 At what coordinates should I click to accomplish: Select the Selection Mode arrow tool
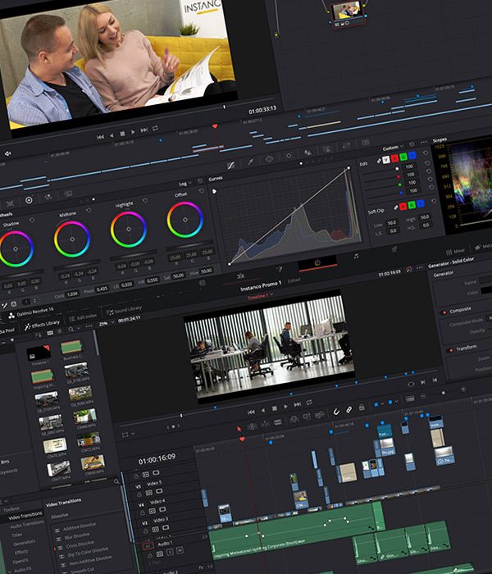coord(239,429)
